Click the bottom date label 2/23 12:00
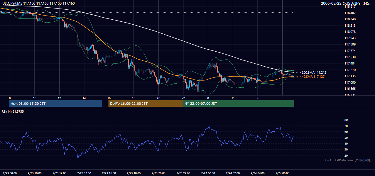 click(59, 173)
